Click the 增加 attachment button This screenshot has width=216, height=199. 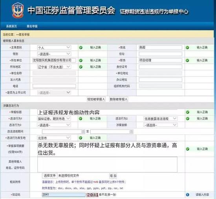tap(113, 176)
